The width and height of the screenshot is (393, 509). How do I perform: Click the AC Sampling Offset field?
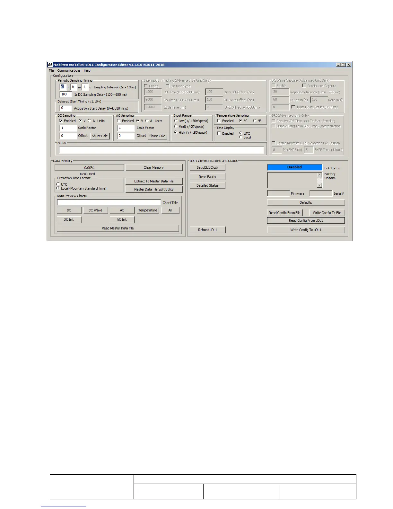[126, 136]
